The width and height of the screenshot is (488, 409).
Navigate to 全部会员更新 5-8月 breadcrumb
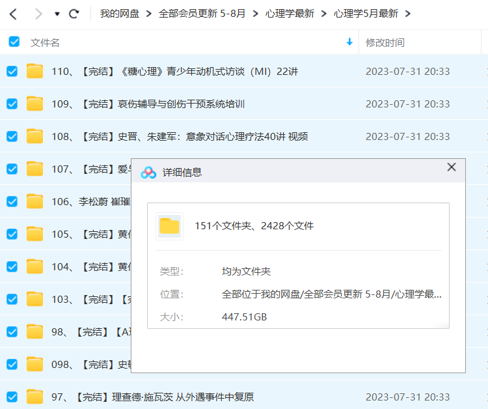pos(202,14)
